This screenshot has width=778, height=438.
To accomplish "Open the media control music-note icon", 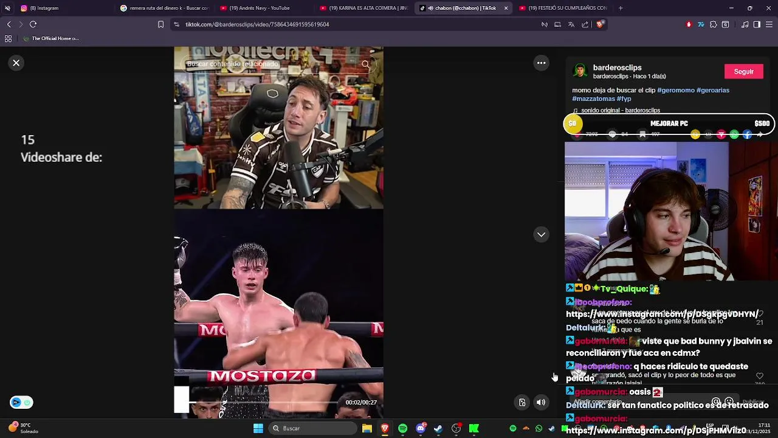I will pyautogui.click(x=745, y=24).
